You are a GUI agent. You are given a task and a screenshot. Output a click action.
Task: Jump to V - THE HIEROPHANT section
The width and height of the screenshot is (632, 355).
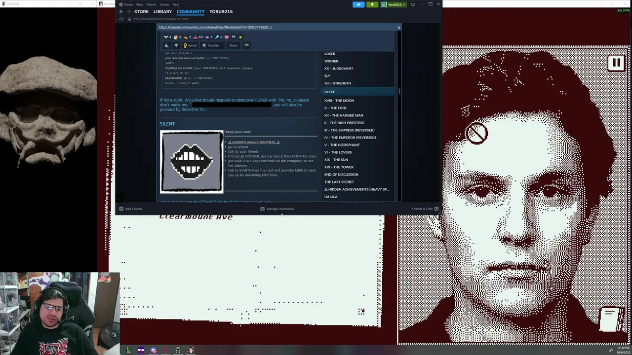(x=342, y=145)
